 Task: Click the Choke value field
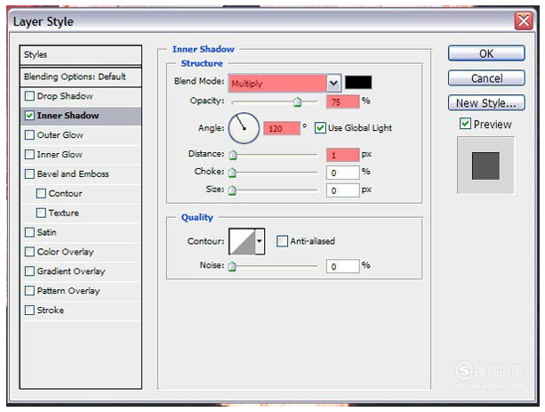tap(342, 173)
